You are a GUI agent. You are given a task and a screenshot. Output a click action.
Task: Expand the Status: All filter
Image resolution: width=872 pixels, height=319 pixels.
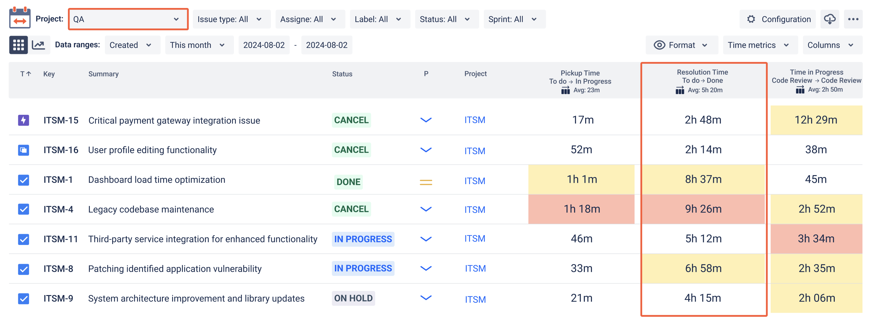[x=446, y=19]
